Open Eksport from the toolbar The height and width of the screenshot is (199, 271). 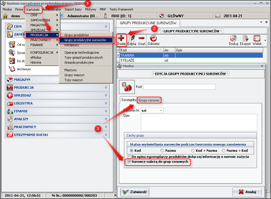coord(245,39)
